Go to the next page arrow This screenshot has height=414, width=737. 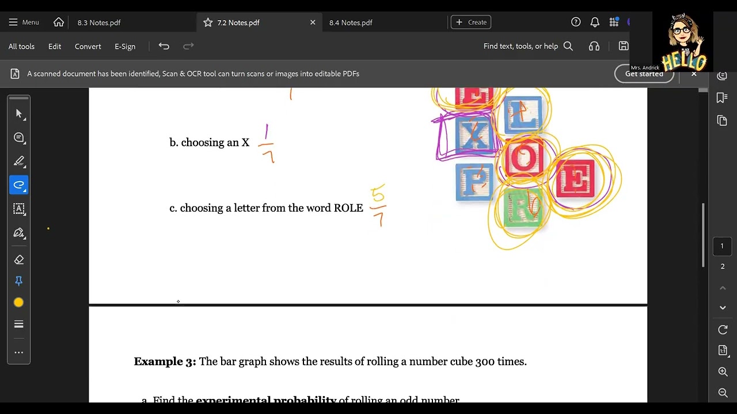tap(723, 308)
